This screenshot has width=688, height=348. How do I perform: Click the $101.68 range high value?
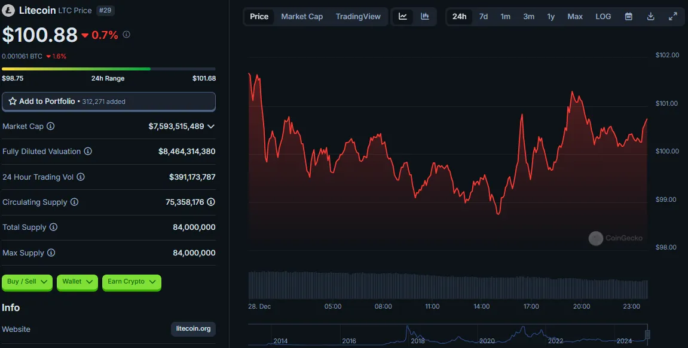pyautogui.click(x=204, y=78)
